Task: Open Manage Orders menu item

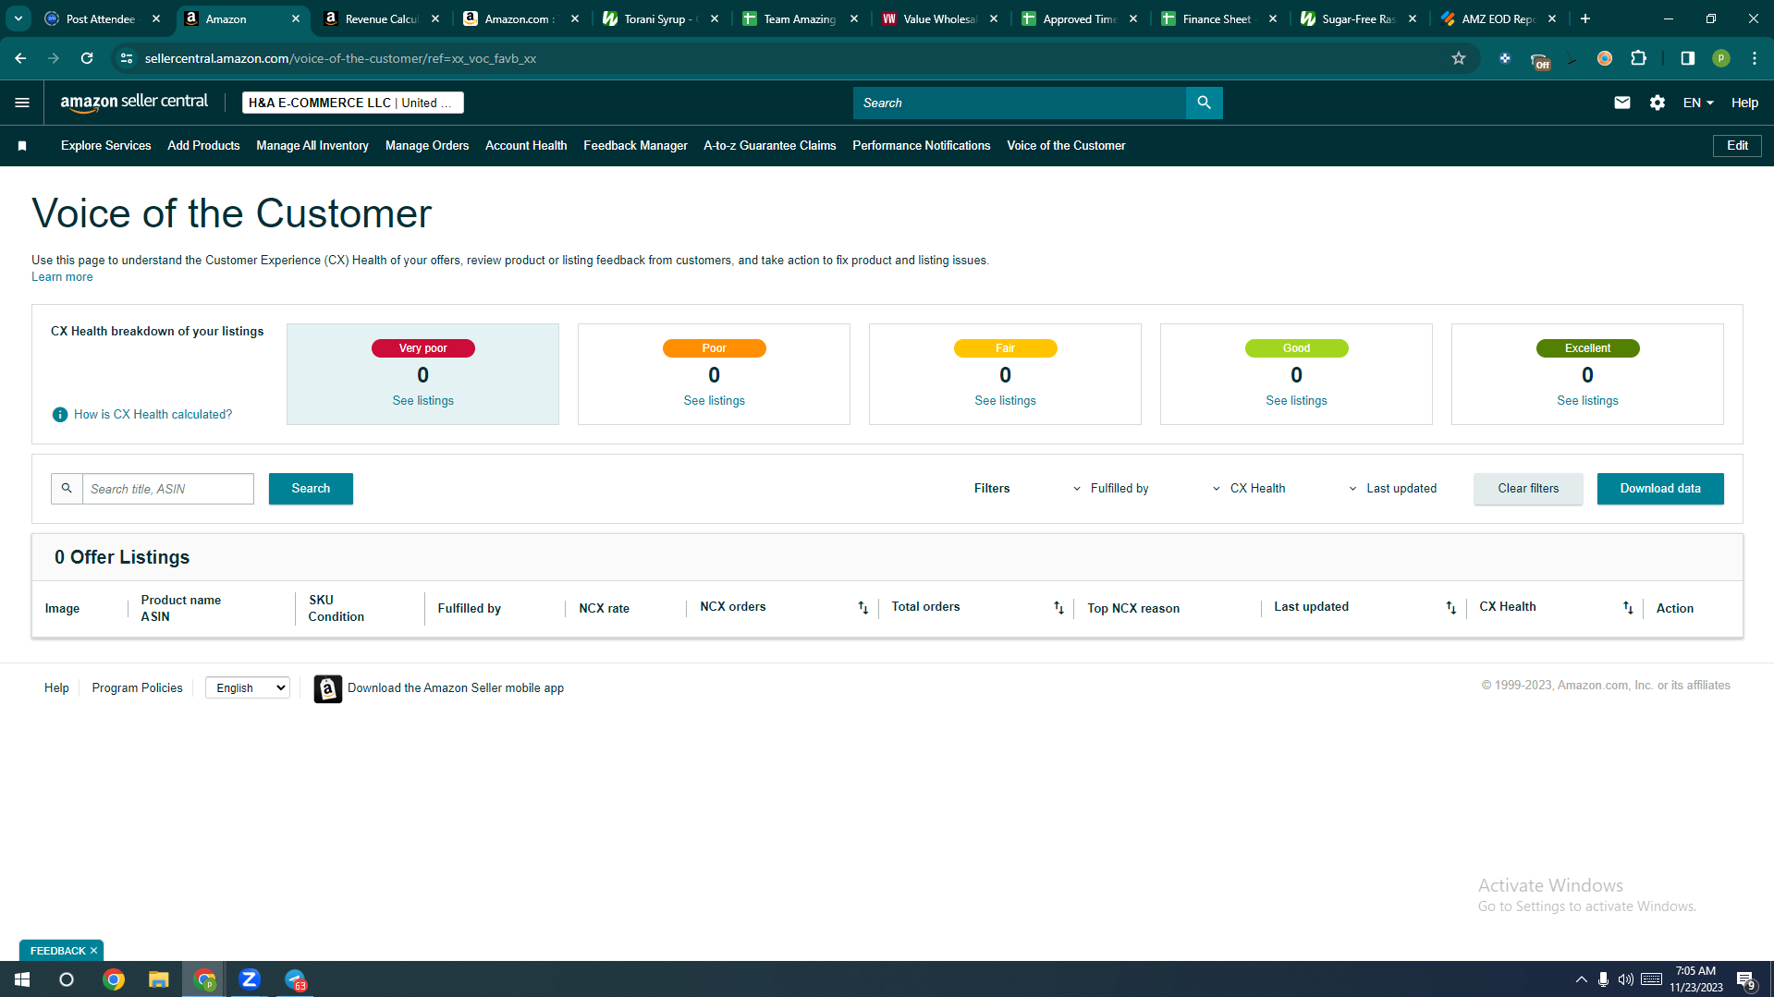Action: tap(427, 146)
